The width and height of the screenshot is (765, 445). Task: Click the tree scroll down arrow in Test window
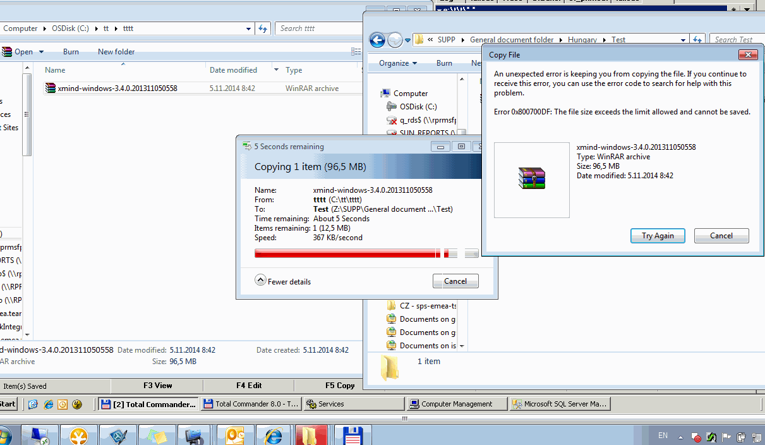(462, 346)
